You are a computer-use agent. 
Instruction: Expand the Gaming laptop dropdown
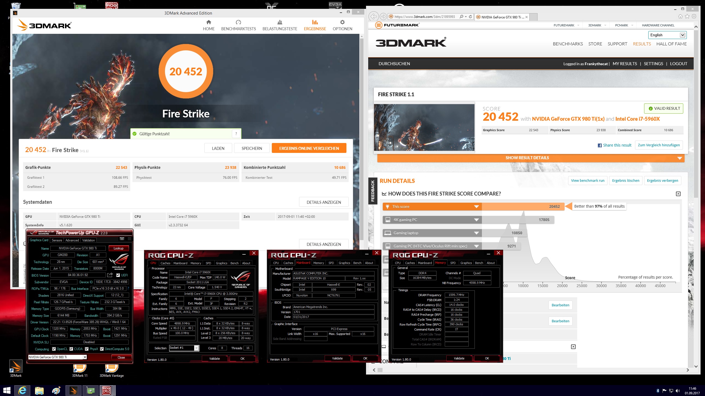(x=476, y=233)
